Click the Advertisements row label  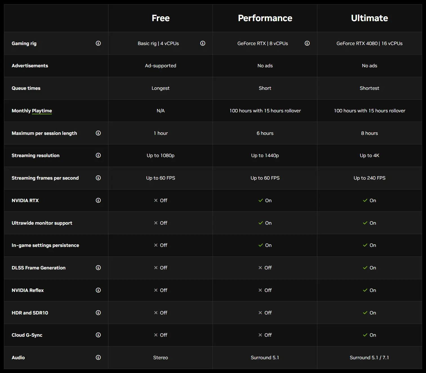click(x=30, y=66)
